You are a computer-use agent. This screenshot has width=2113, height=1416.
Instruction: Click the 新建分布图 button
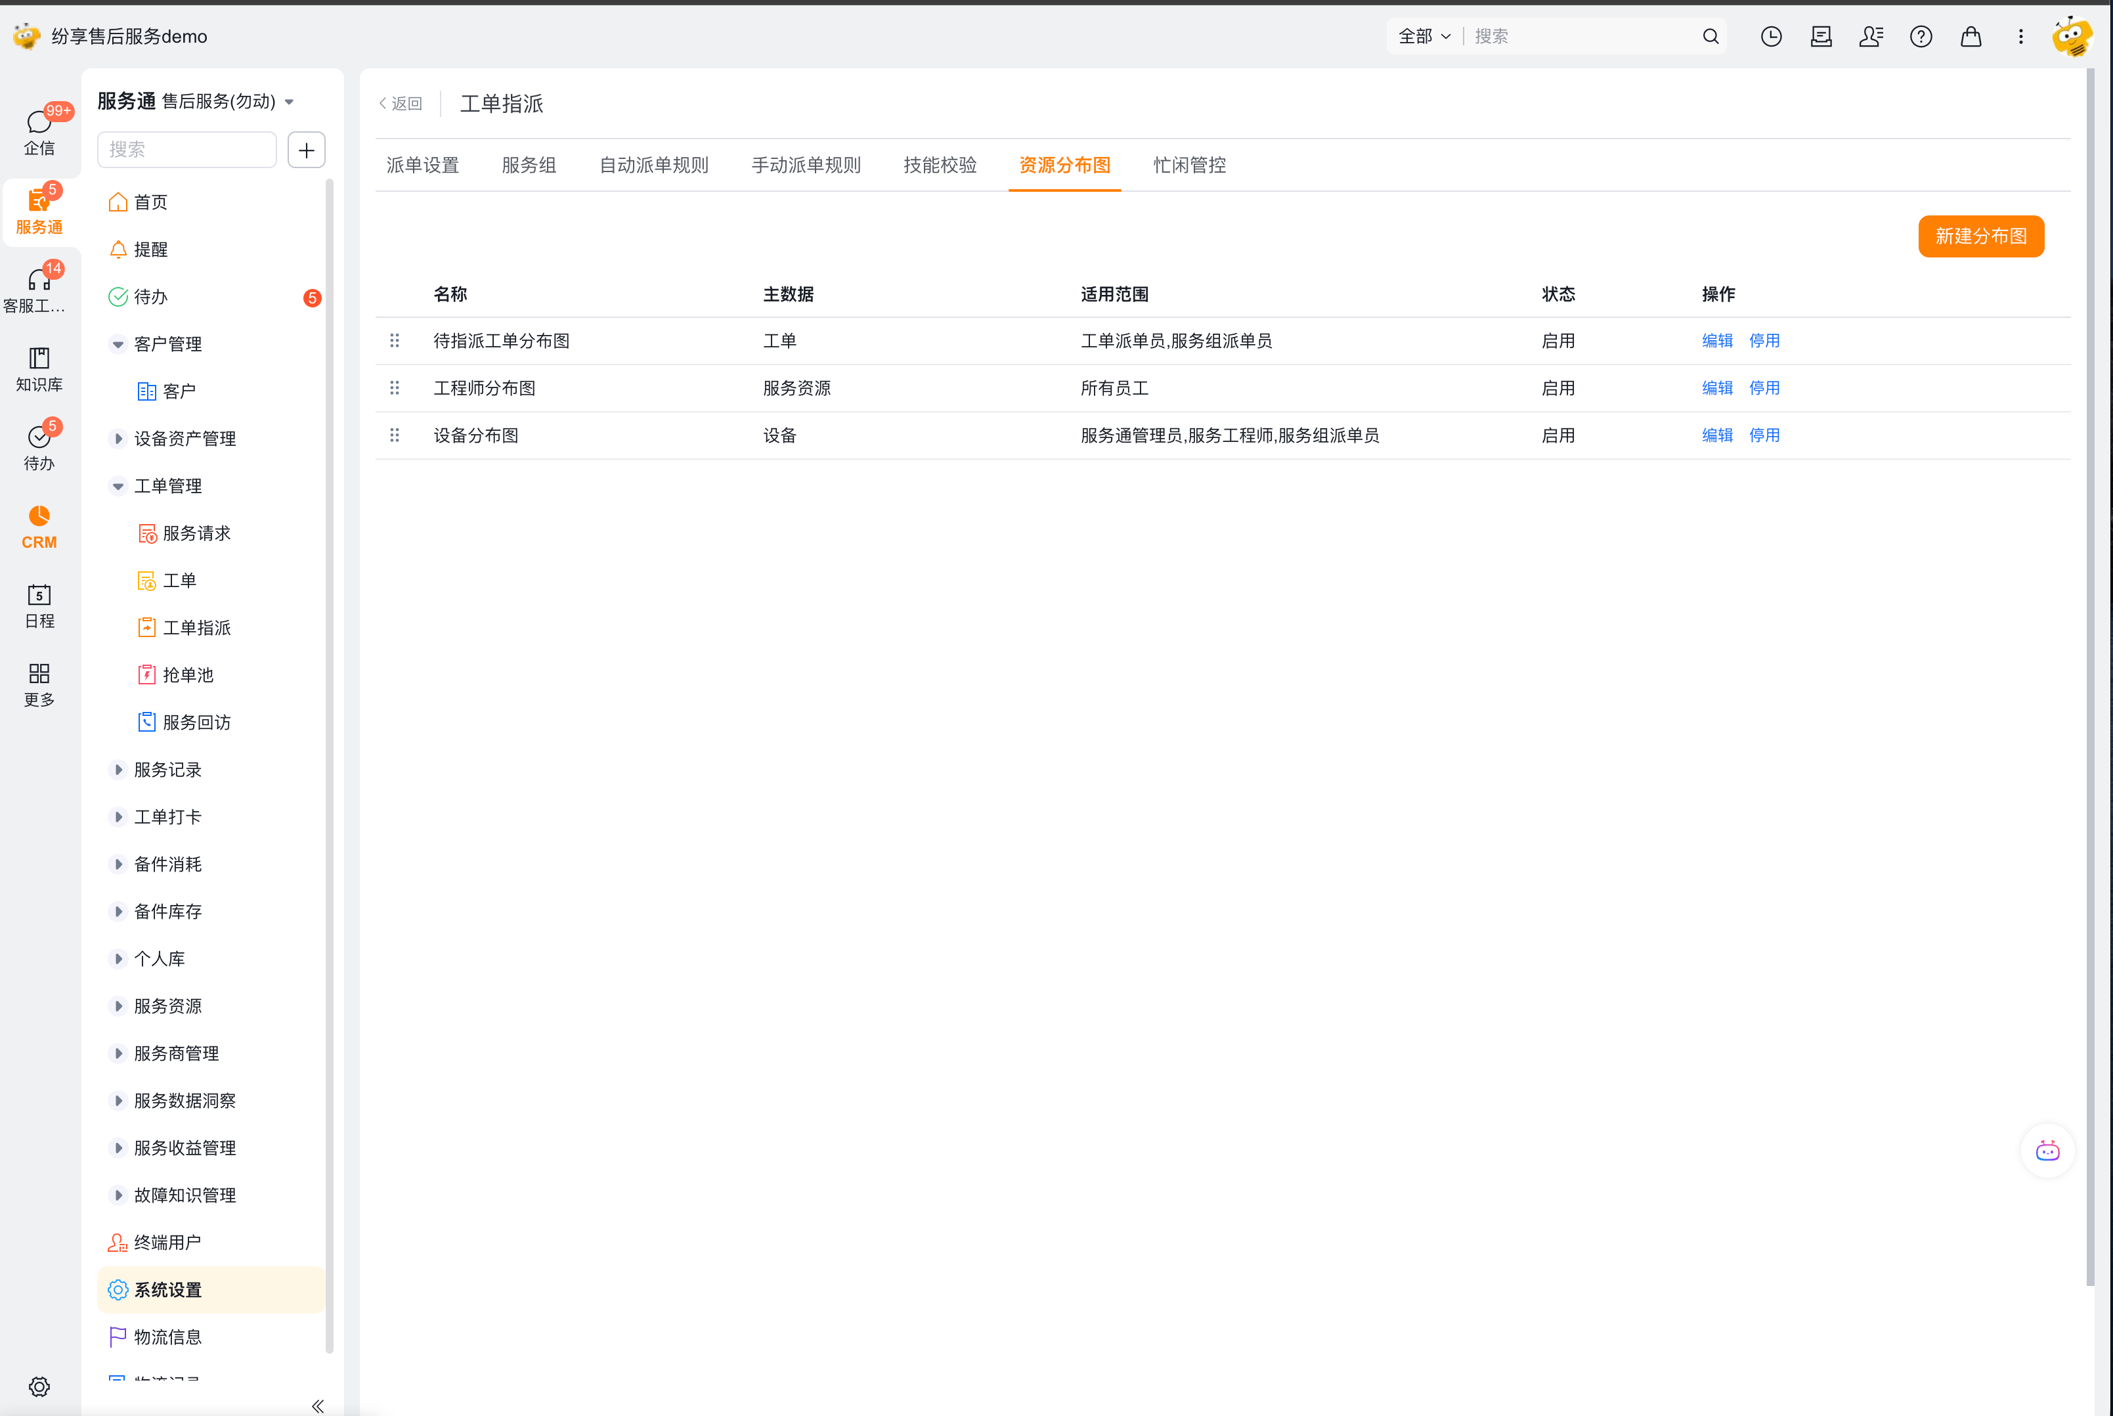1980,236
